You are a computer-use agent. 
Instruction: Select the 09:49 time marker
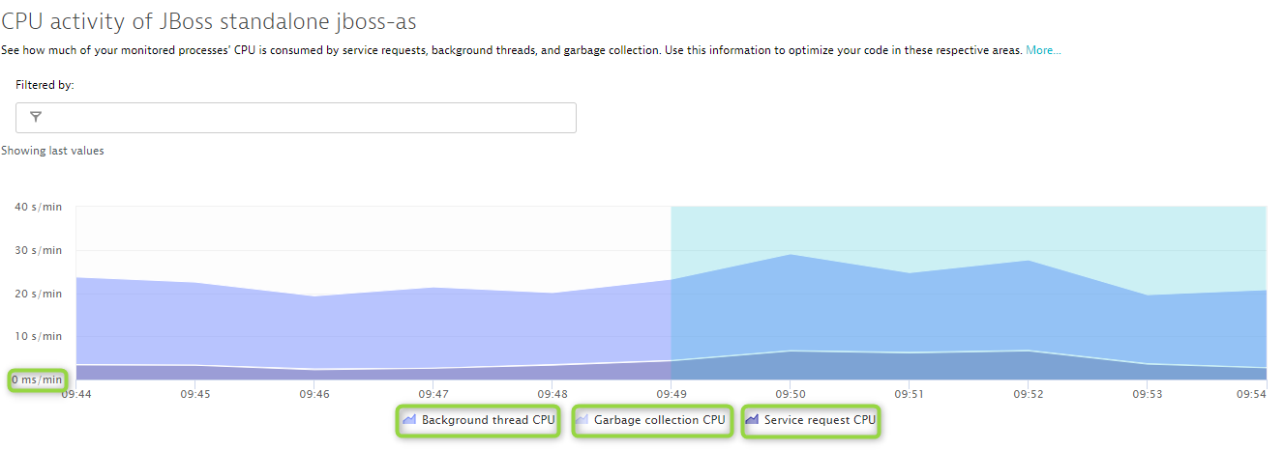(671, 394)
